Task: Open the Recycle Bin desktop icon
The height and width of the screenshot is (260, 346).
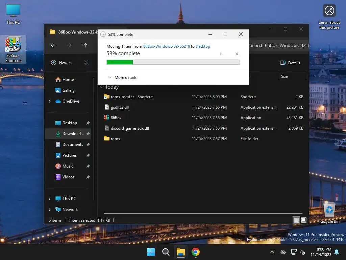Action: click(x=329, y=213)
